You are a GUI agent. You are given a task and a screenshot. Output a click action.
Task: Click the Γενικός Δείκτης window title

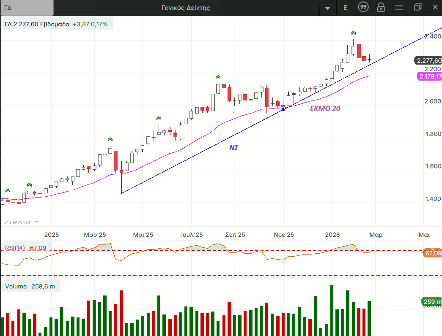coord(186,8)
